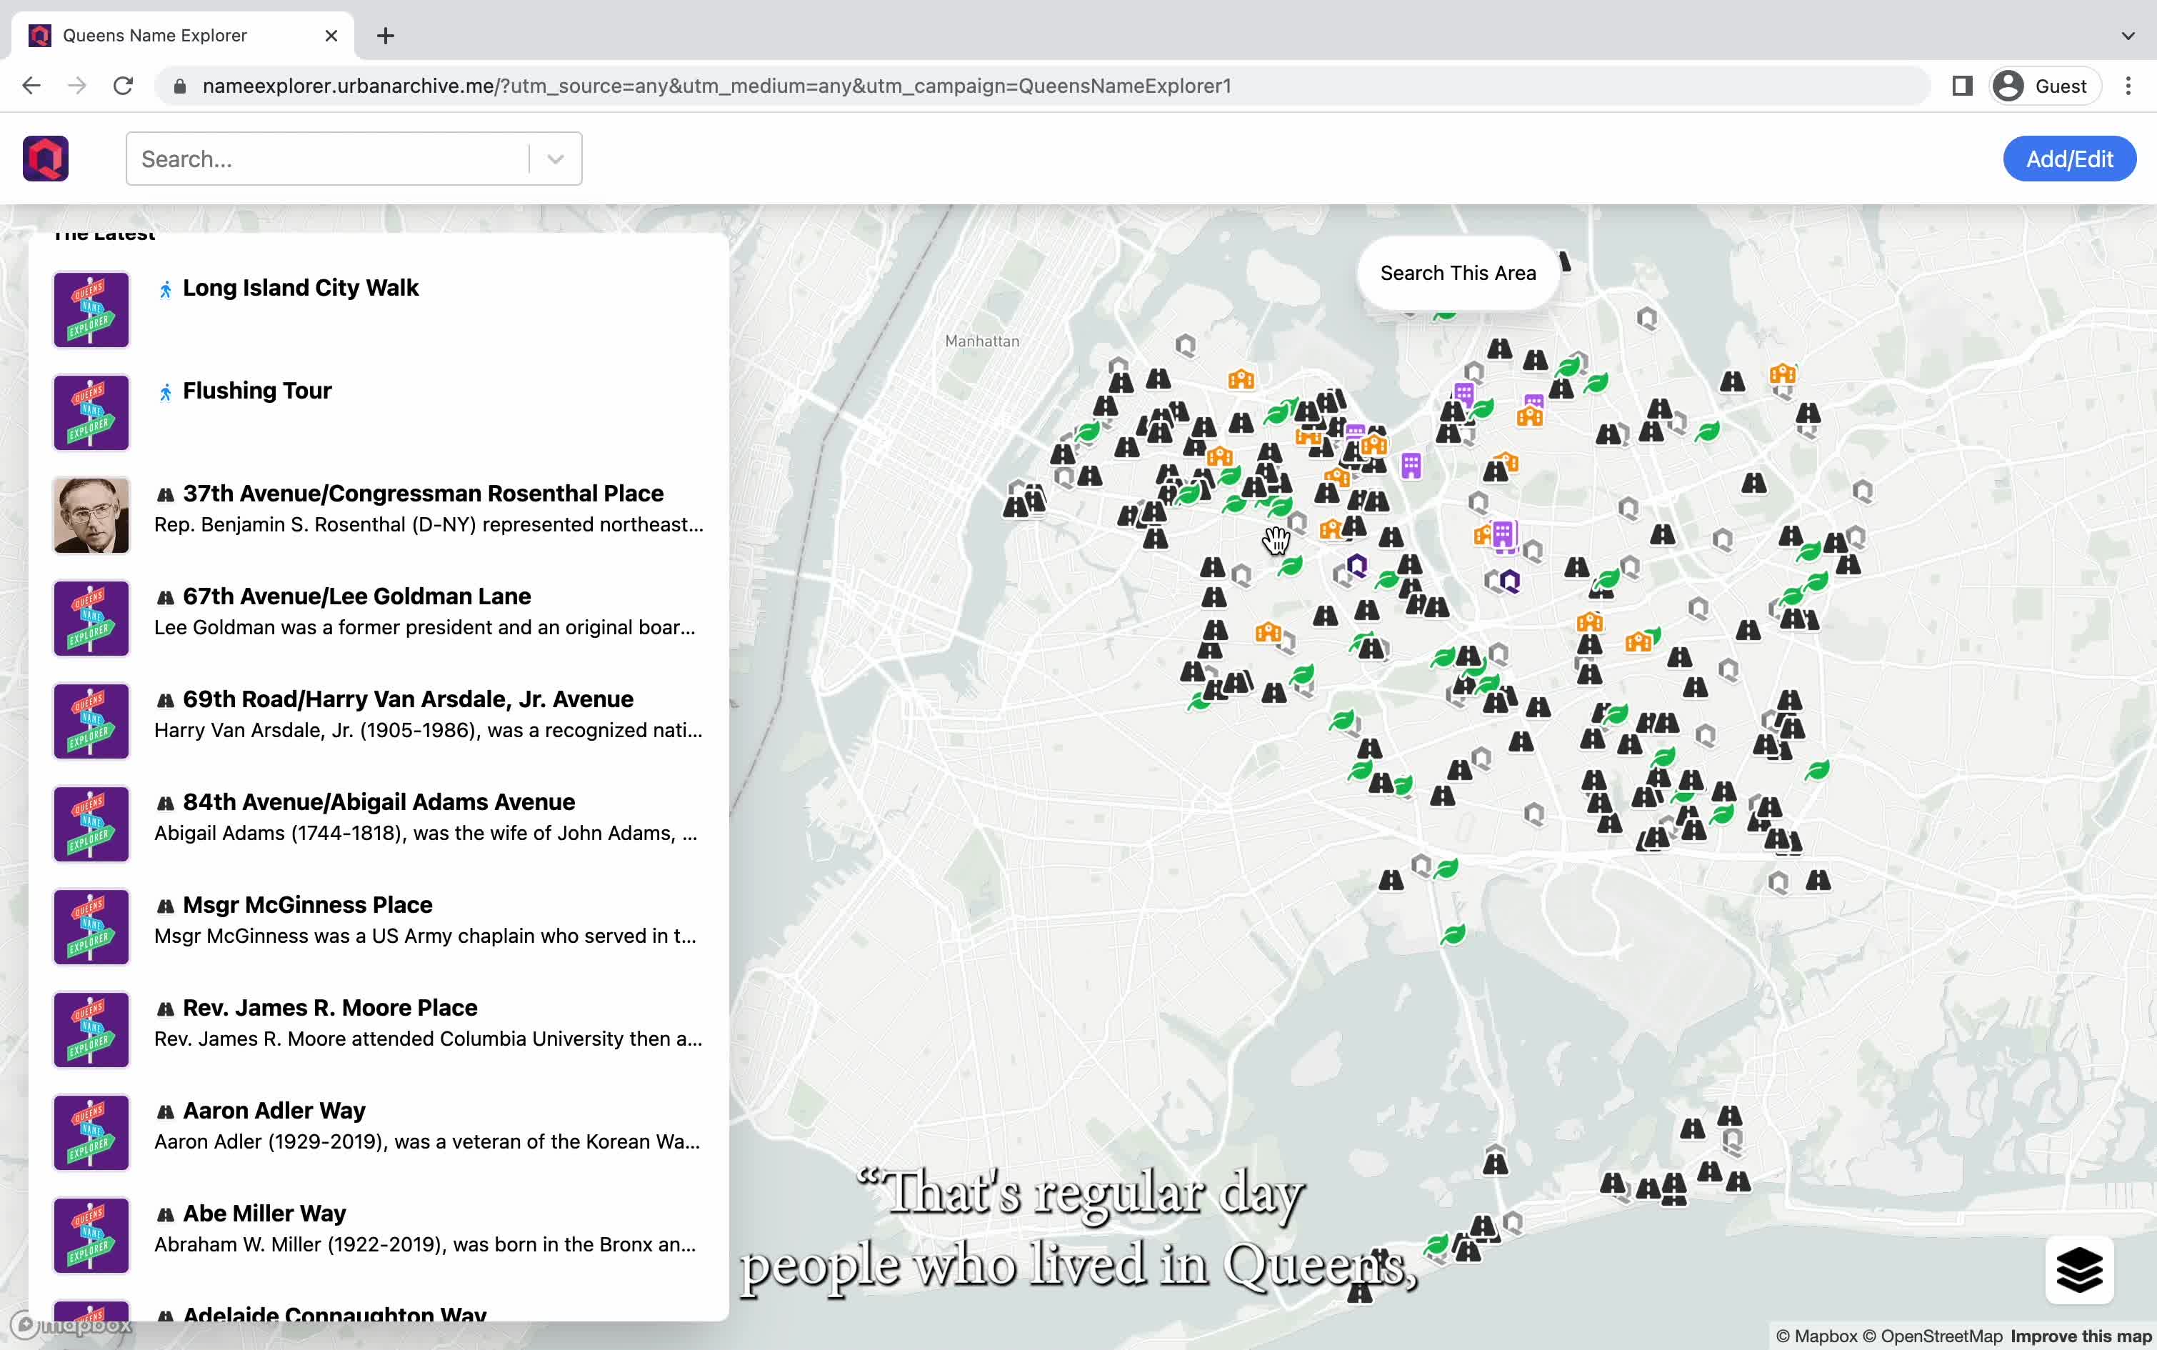Open a new browser tab
This screenshot has width=2157, height=1350.
point(386,36)
